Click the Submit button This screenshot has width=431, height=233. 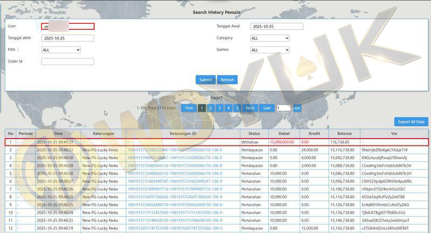click(205, 80)
